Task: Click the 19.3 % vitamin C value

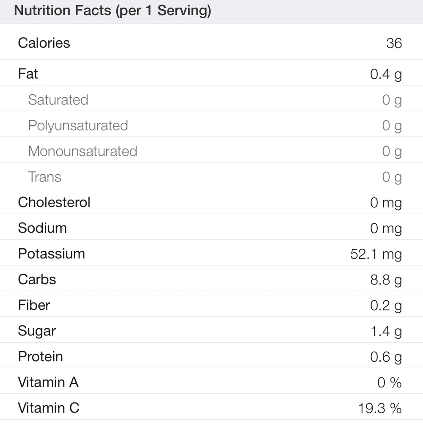Action: point(379,409)
